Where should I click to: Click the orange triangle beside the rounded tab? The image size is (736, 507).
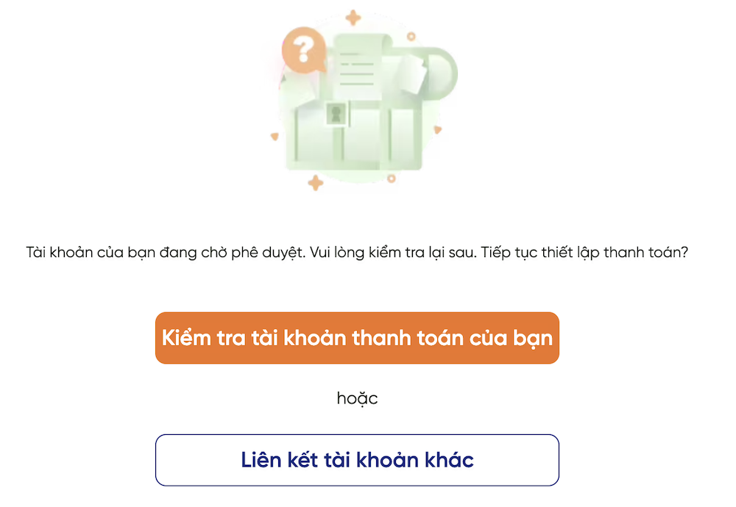(x=437, y=130)
